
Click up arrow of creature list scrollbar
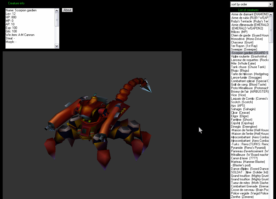(271, 15)
